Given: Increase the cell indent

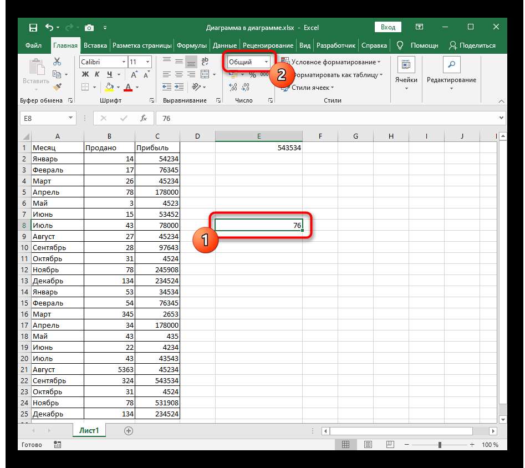Looking at the screenshot, I should (x=179, y=87).
